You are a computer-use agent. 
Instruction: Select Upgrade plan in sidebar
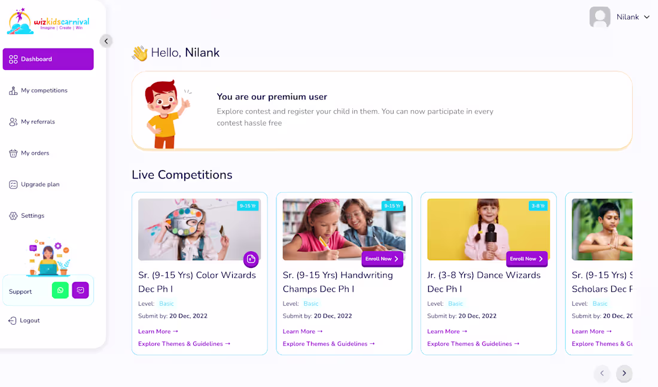pyautogui.click(x=40, y=184)
